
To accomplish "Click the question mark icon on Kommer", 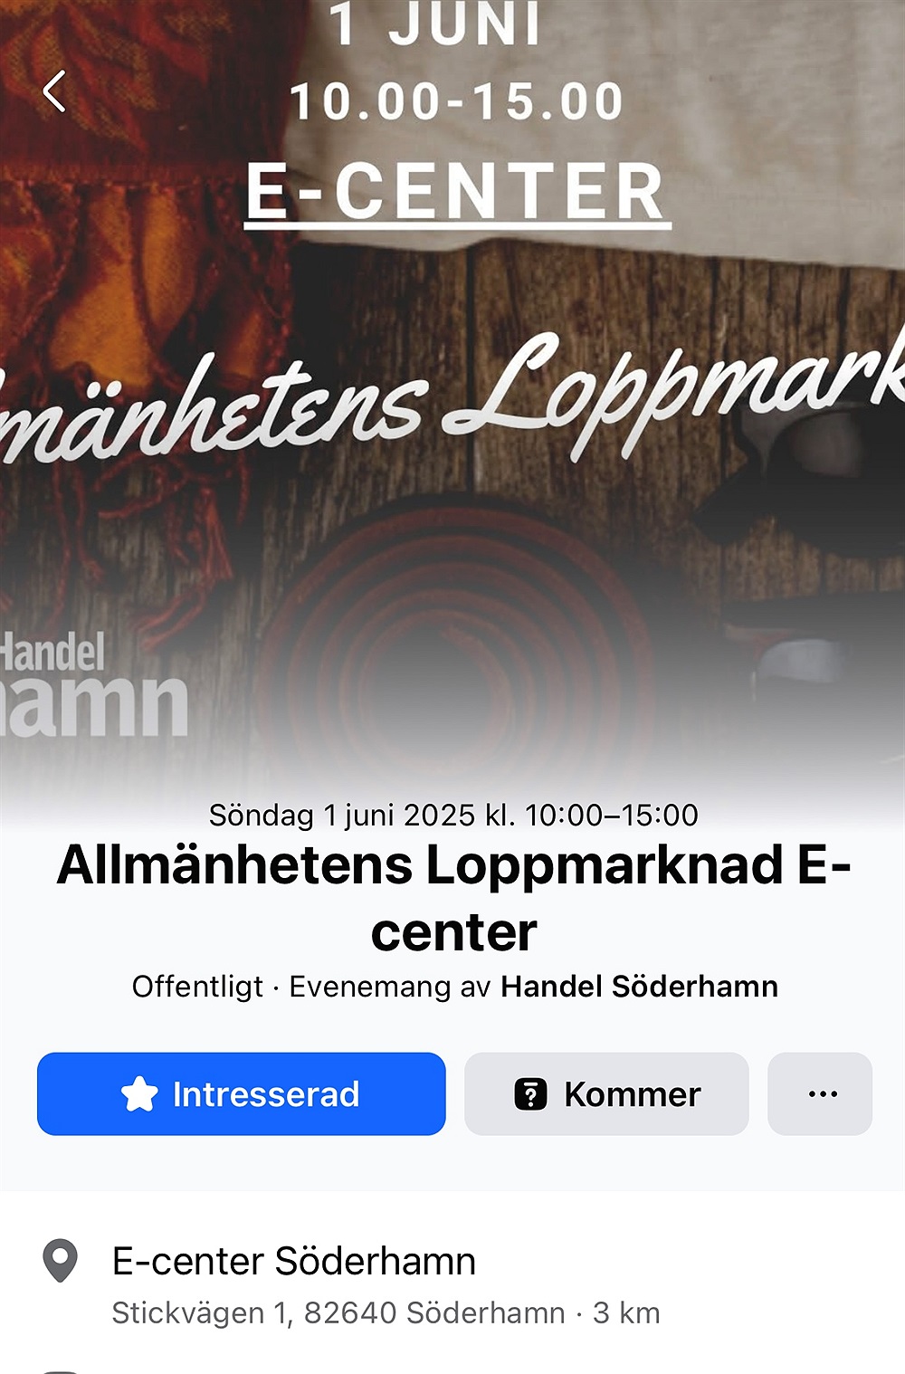I will (530, 1094).
